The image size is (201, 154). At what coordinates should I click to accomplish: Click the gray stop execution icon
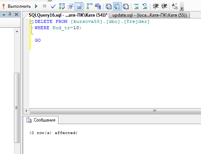pyautogui.click(x=44, y=6)
